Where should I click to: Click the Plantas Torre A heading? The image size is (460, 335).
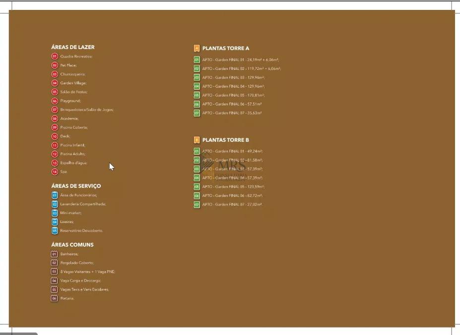click(x=225, y=49)
